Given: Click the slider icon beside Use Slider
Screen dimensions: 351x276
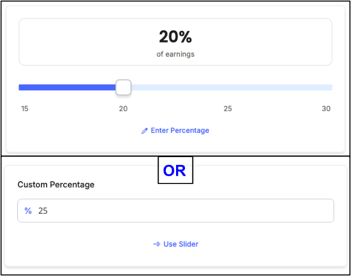Looking at the screenshot, I should (x=156, y=244).
